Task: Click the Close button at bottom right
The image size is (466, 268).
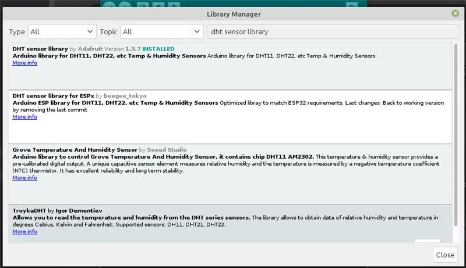Action: [445, 255]
